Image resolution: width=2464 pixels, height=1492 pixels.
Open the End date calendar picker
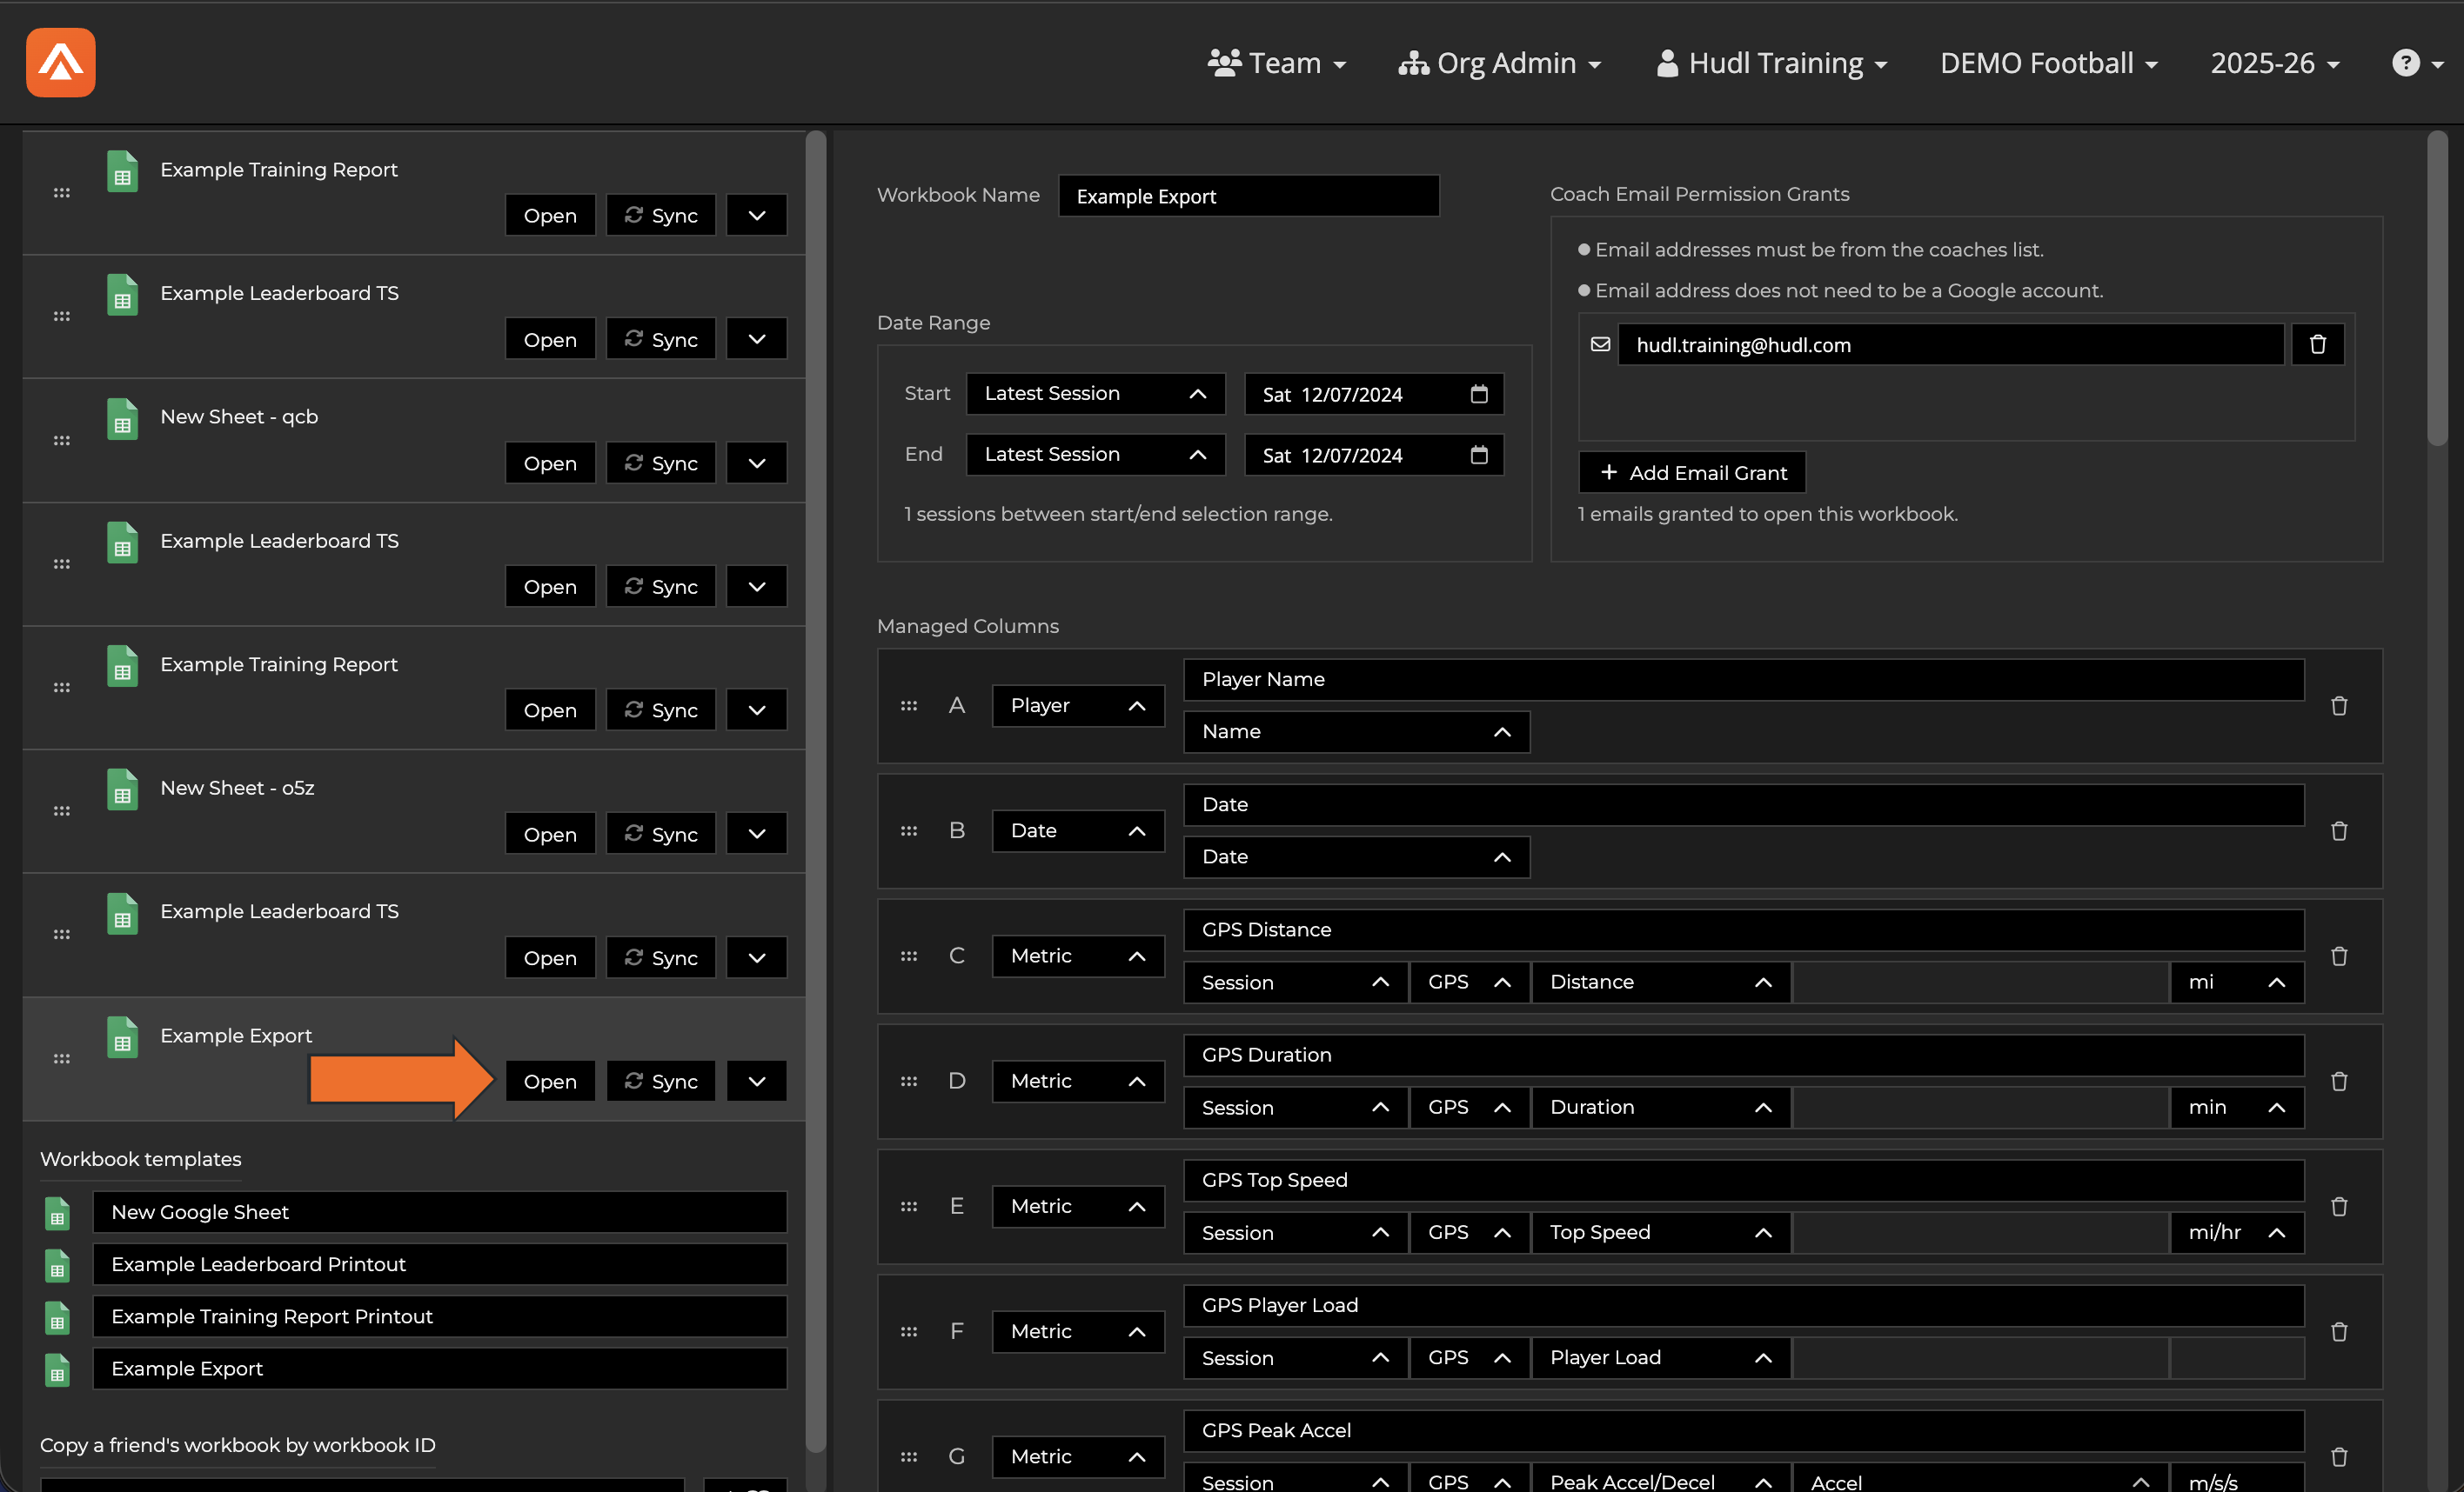click(1479, 455)
